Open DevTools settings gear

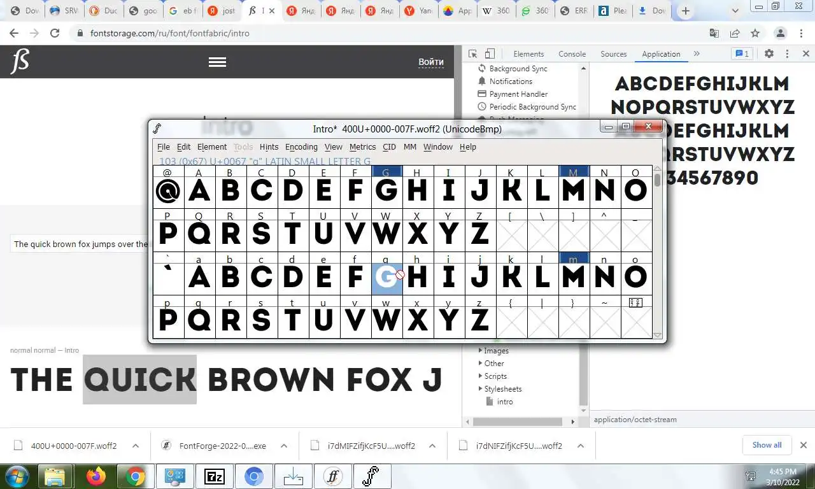point(769,54)
